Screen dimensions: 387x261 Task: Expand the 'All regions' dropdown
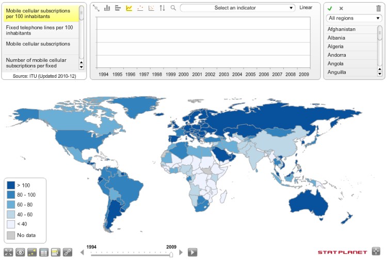click(x=353, y=18)
